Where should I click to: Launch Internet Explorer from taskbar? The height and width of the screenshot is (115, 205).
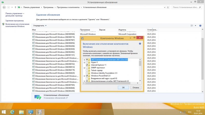point(12,112)
